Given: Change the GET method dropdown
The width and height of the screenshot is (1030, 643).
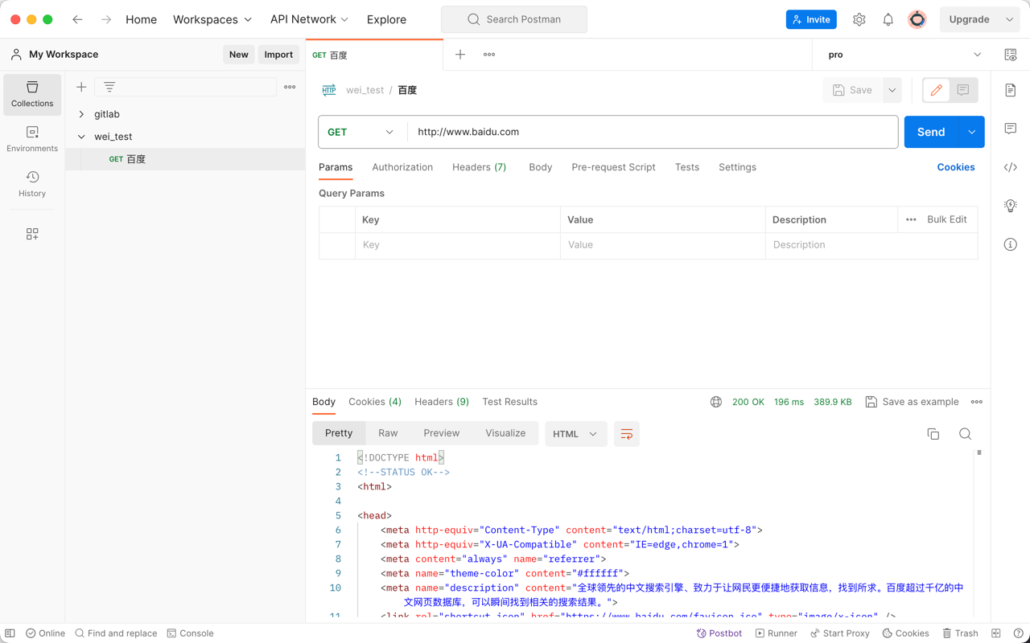Looking at the screenshot, I should (360, 132).
